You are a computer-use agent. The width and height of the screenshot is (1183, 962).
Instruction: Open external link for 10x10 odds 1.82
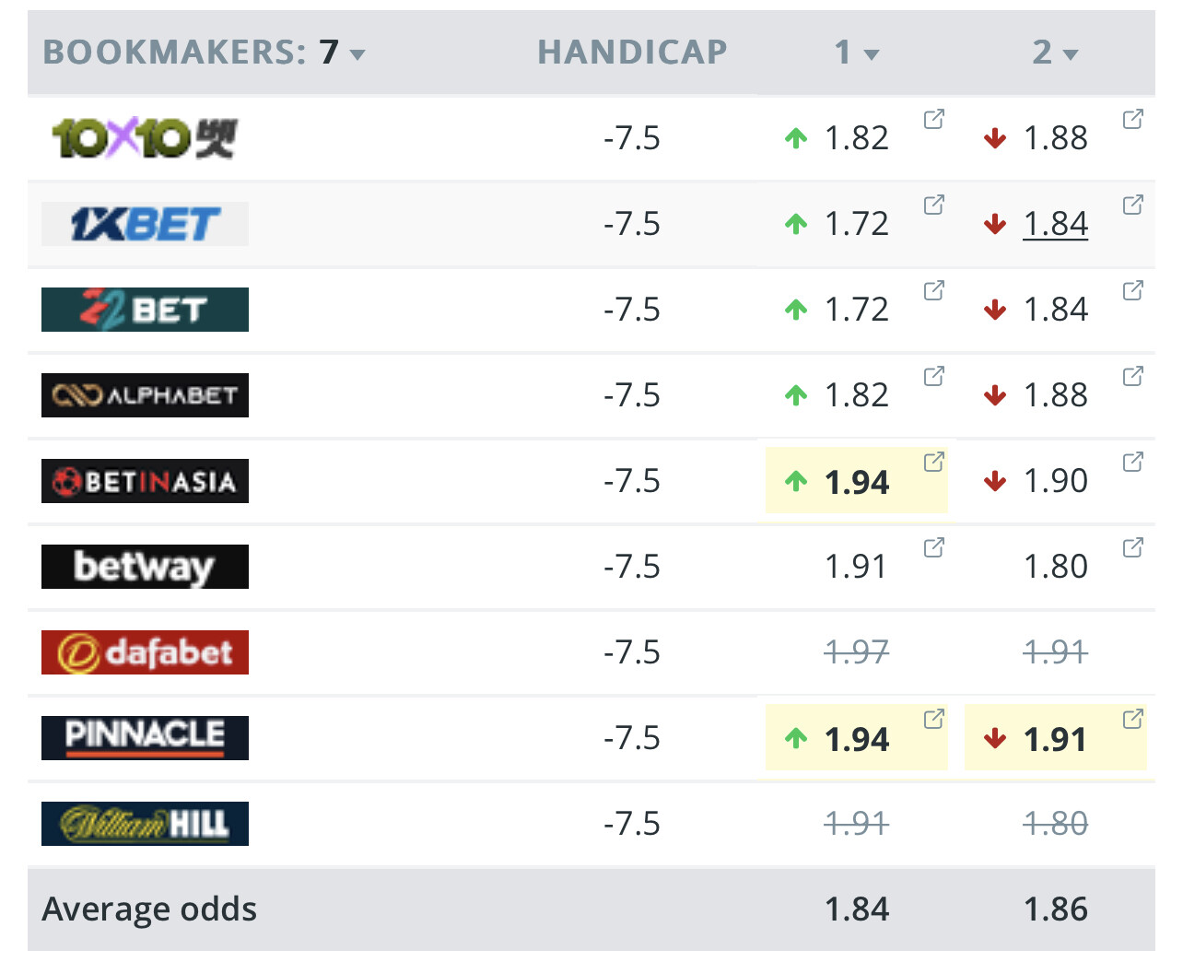pyautogui.click(x=933, y=119)
